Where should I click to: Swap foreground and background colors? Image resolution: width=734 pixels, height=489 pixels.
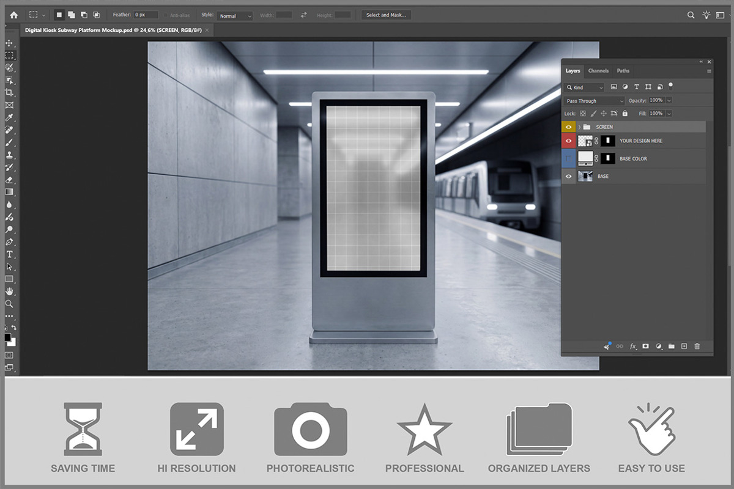coord(14,328)
